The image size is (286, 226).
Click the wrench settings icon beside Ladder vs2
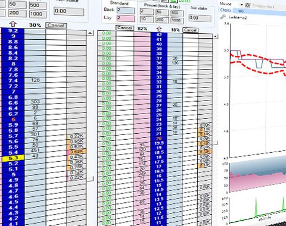click(x=223, y=17)
